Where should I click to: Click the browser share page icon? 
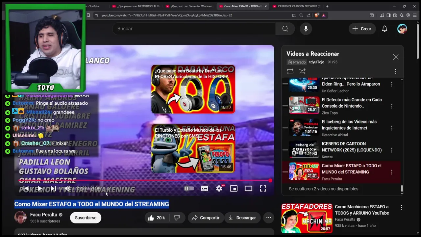click(309, 15)
